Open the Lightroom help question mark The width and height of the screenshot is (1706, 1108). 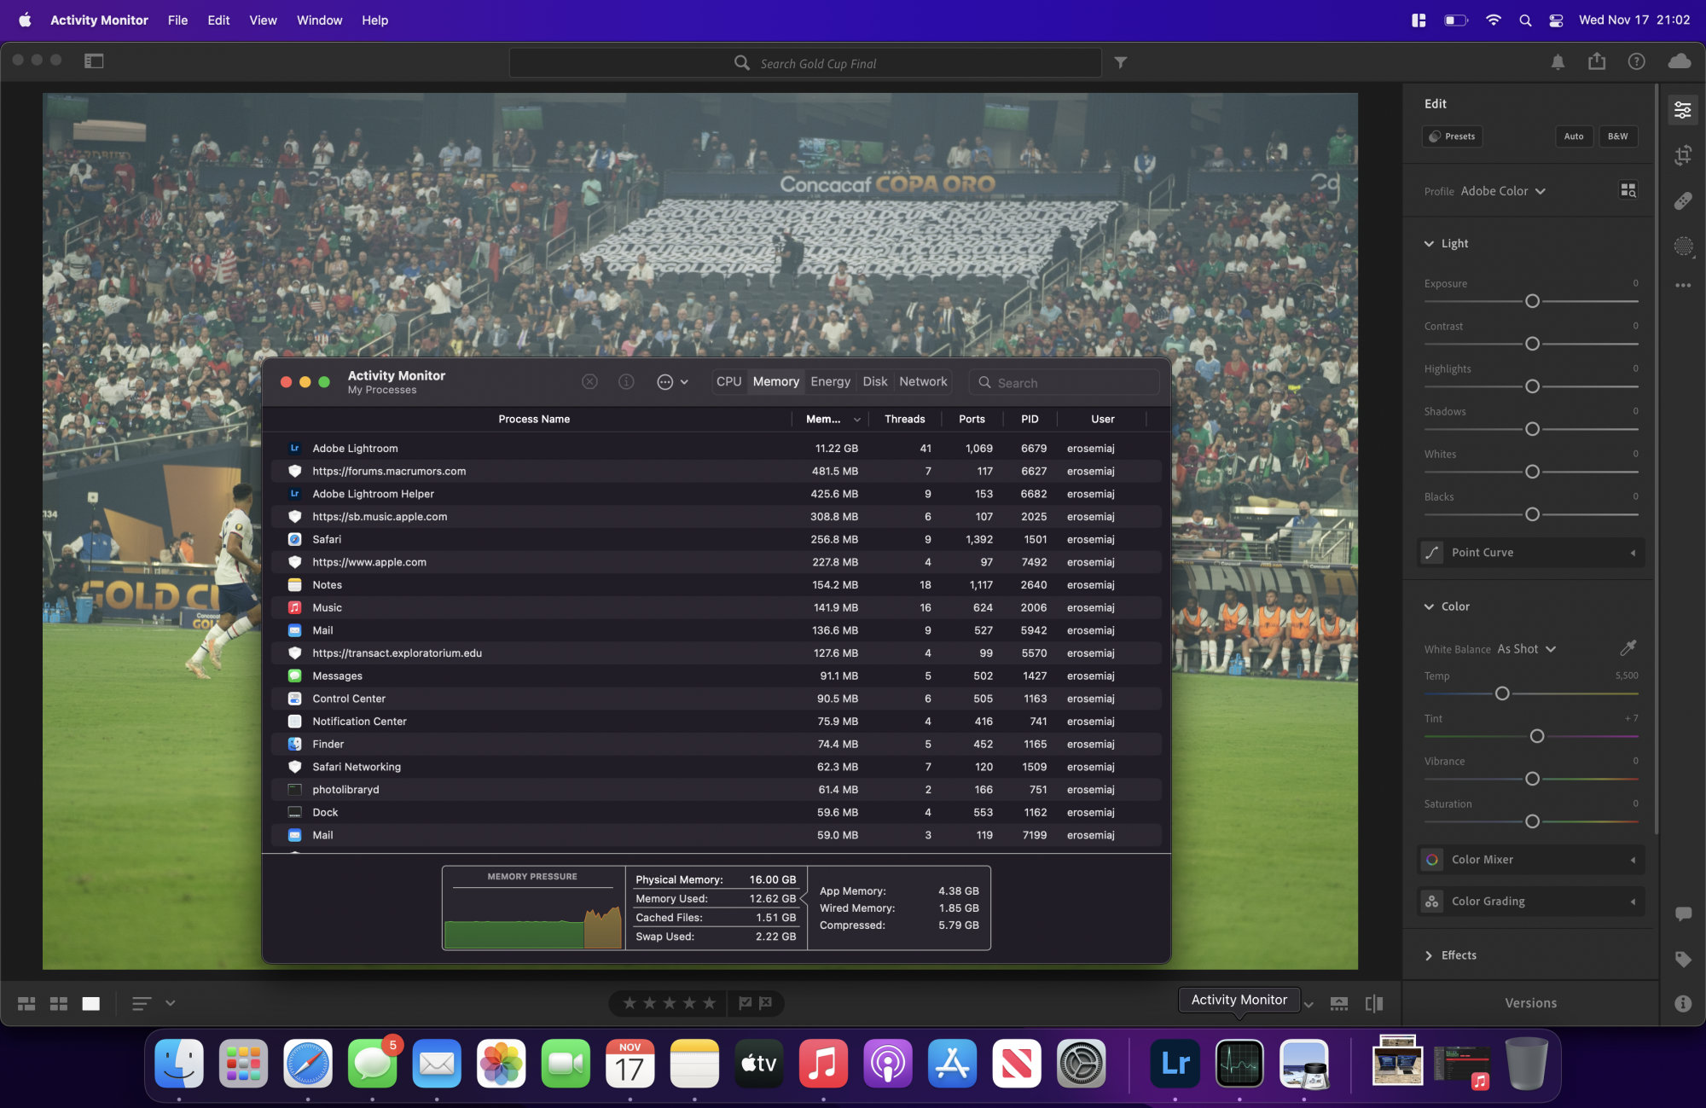click(x=1636, y=61)
